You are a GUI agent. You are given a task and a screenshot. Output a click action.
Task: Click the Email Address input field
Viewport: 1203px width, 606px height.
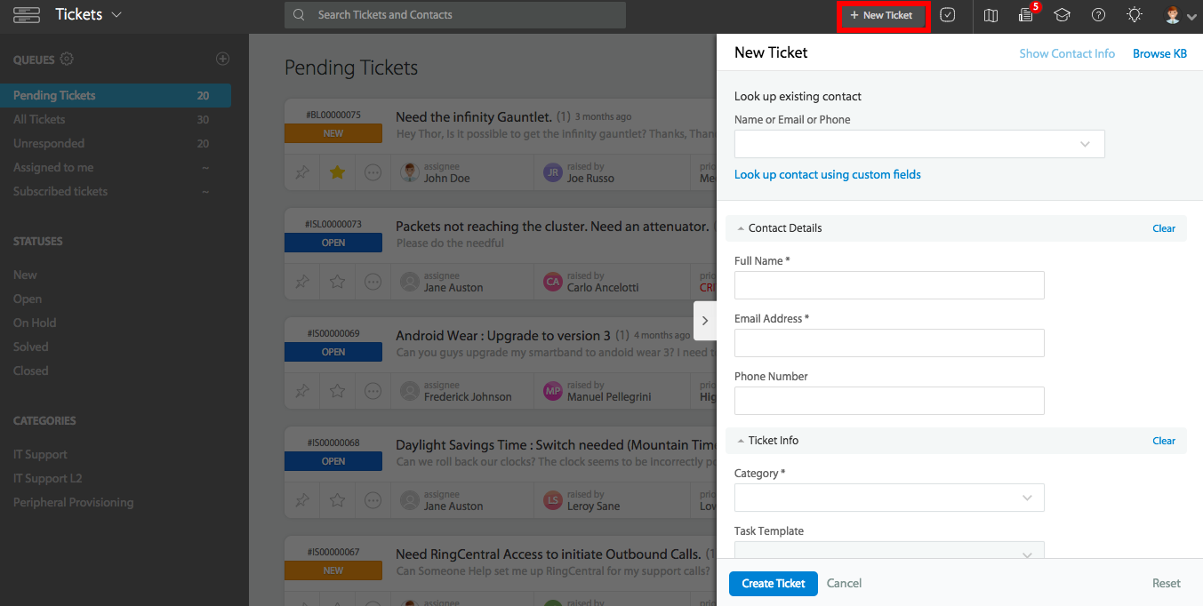(x=889, y=343)
